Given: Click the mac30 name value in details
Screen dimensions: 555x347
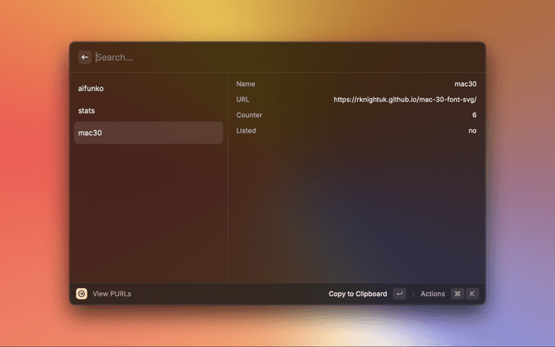Looking at the screenshot, I should (x=466, y=84).
